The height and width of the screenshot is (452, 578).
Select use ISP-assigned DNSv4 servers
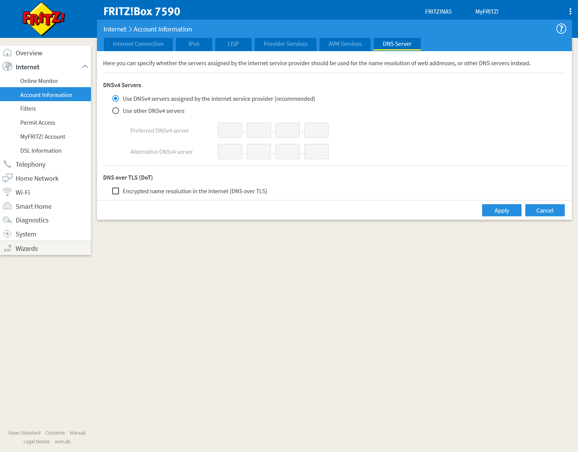[x=116, y=99]
